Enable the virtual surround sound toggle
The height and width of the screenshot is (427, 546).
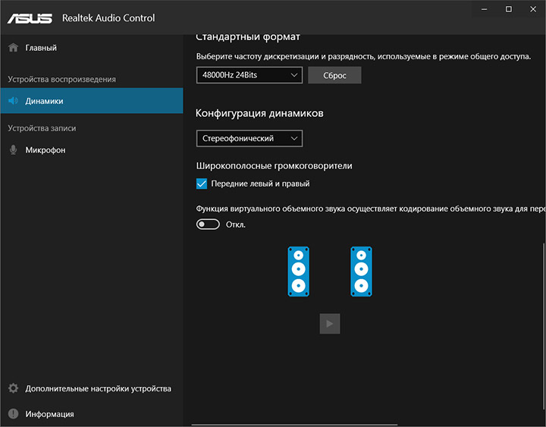[208, 224]
